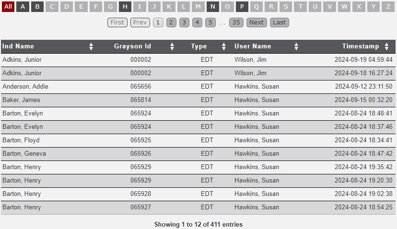The width and height of the screenshot is (397, 229).
Task: Click the Timestamp column header
Action: coord(360,46)
